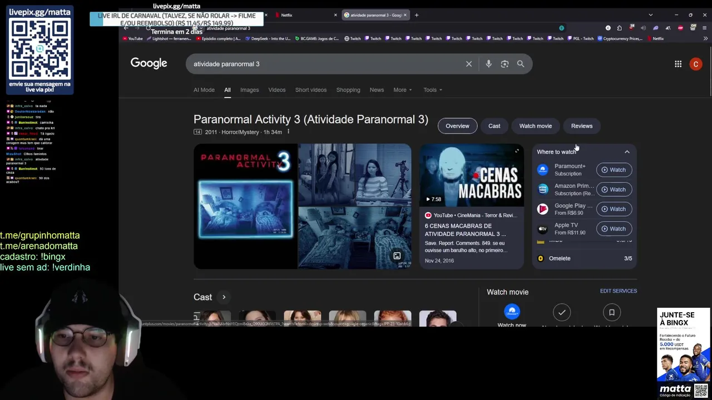712x400 pixels.
Task: Click into the atividade paranormal 3 search field
Action: coord(327,64)
